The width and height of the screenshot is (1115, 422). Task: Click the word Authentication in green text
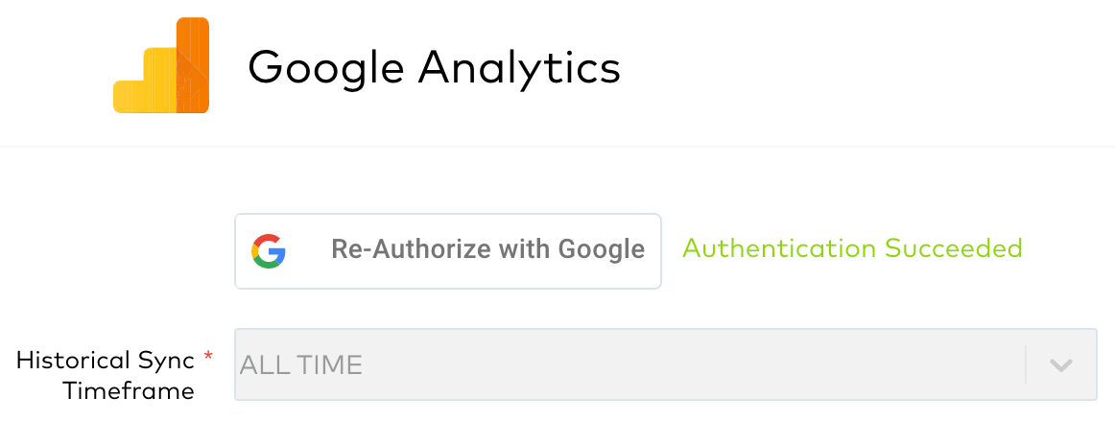pyautogui.click(x=779, y=248)
